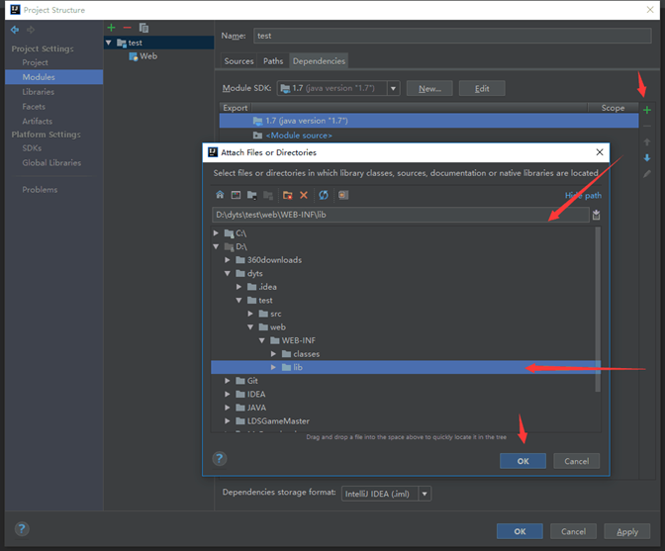
Task: Go to desktop directory in file chooser
Action: tap(236, 195)
